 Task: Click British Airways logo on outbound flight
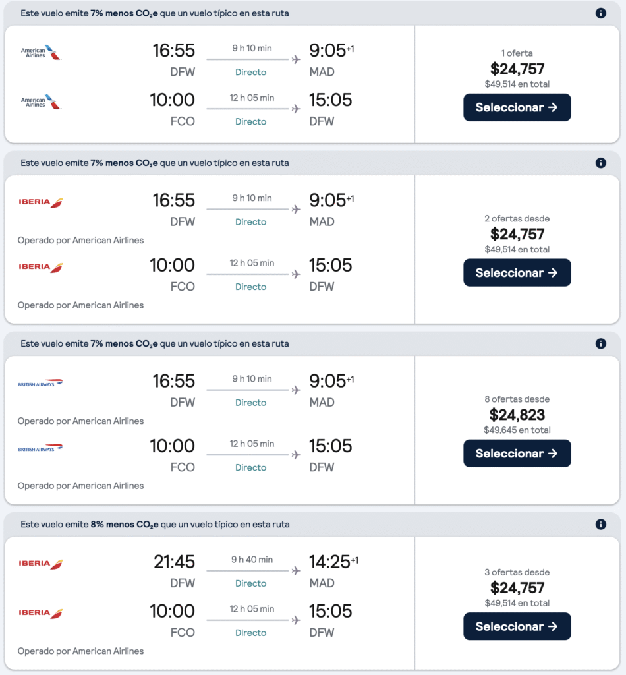(x=40, y=383)
